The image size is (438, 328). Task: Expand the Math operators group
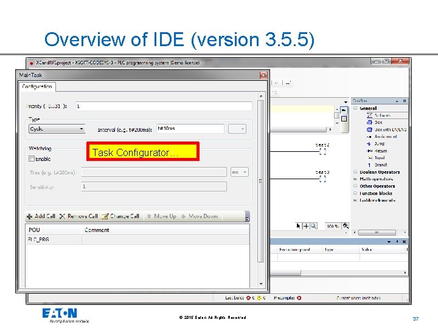355,179
